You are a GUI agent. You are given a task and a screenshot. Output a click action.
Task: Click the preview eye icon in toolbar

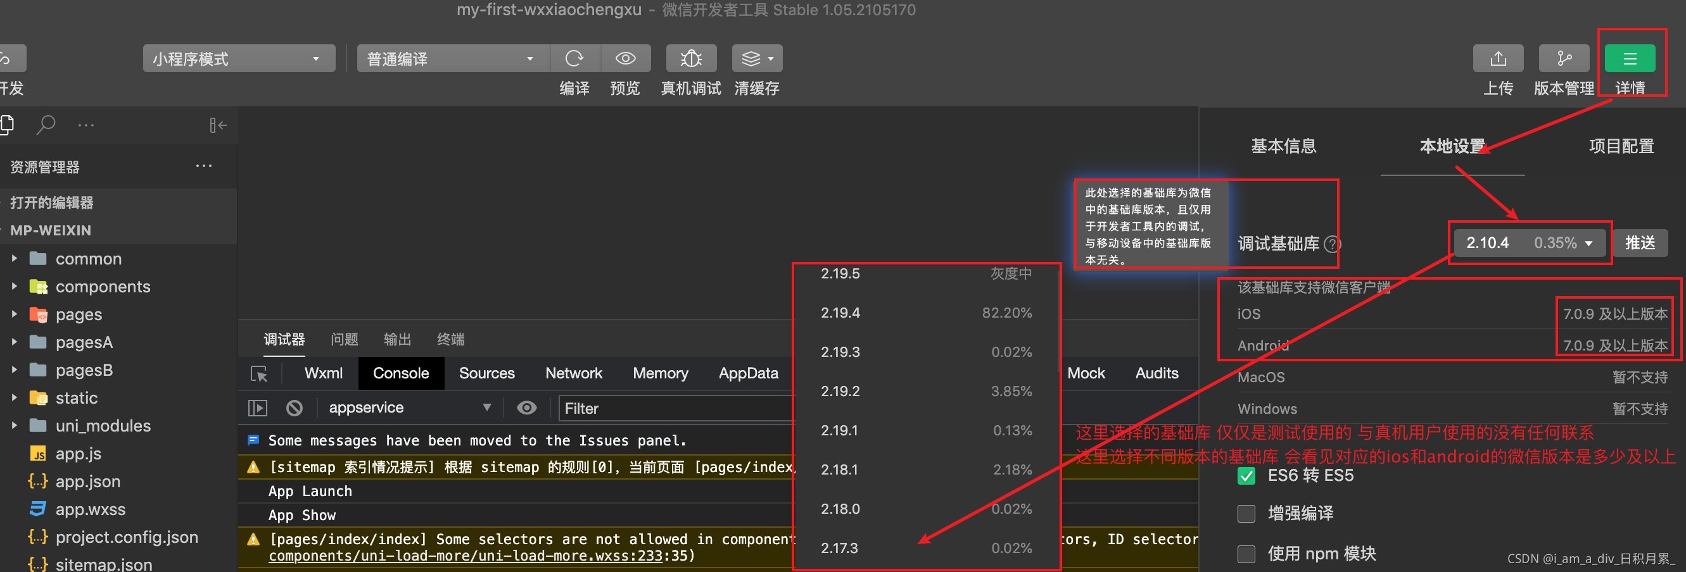point(626,59)
